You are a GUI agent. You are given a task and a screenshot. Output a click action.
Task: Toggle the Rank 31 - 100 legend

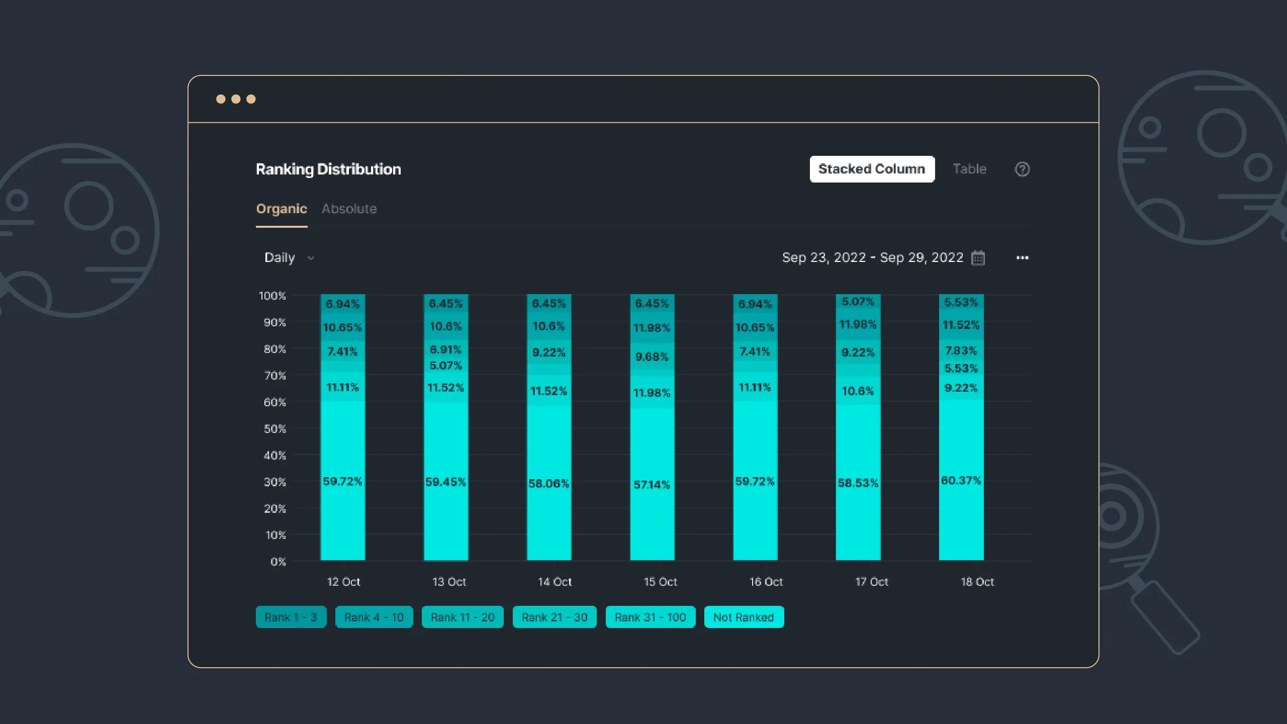click(x=651, y=617)
